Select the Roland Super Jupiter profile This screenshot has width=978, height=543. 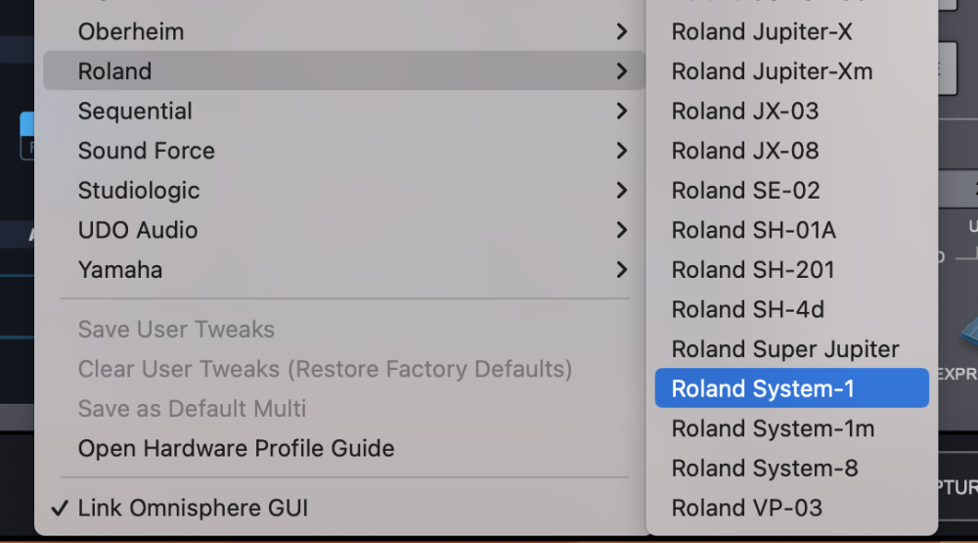point(784,349)
